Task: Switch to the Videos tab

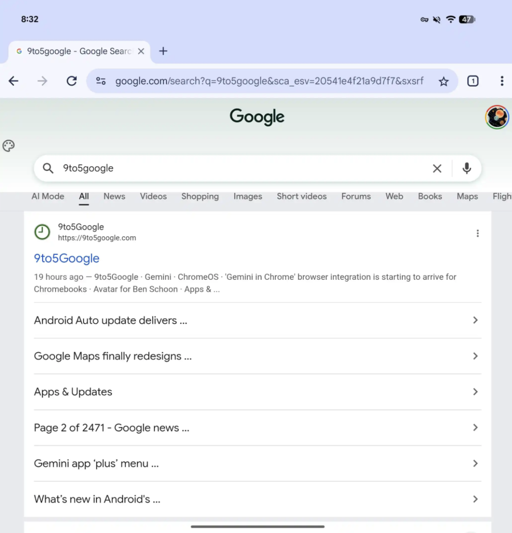Action: pos(153,196)
